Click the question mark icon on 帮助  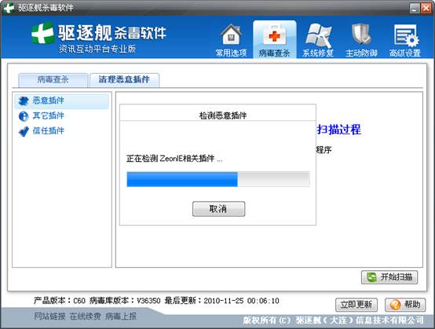[x=395, y=305]
